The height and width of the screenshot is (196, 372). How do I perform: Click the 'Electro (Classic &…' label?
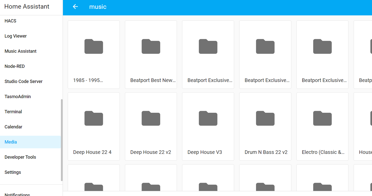point(323,152)
